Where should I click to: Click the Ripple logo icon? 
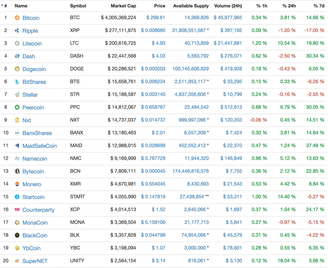tap(17, 31)
